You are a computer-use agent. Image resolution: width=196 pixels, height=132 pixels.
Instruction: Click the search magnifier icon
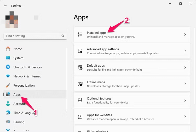coord(63,36)
